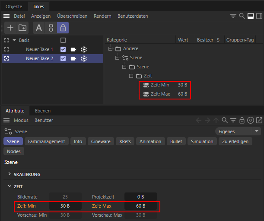Screen dimensions: 264x221
Task: Click the new take folder icon
Action: tap(22, 28)
